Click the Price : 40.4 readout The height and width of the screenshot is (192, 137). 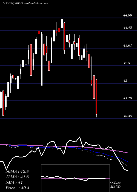pyautogui.click(x=17, y=188)
